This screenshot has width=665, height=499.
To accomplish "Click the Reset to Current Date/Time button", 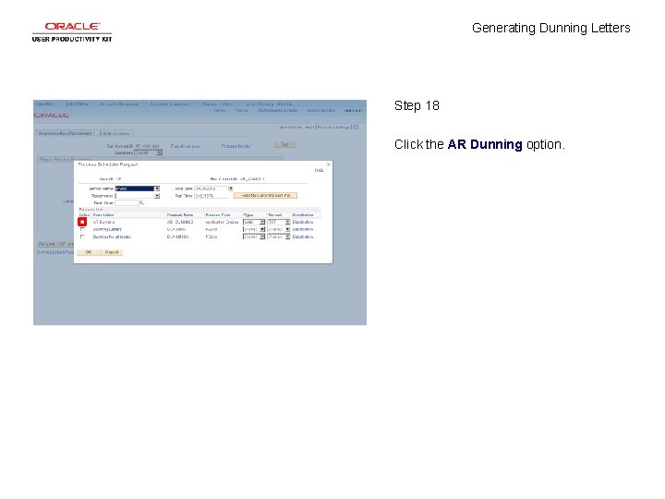I will (x=265, y=196).
